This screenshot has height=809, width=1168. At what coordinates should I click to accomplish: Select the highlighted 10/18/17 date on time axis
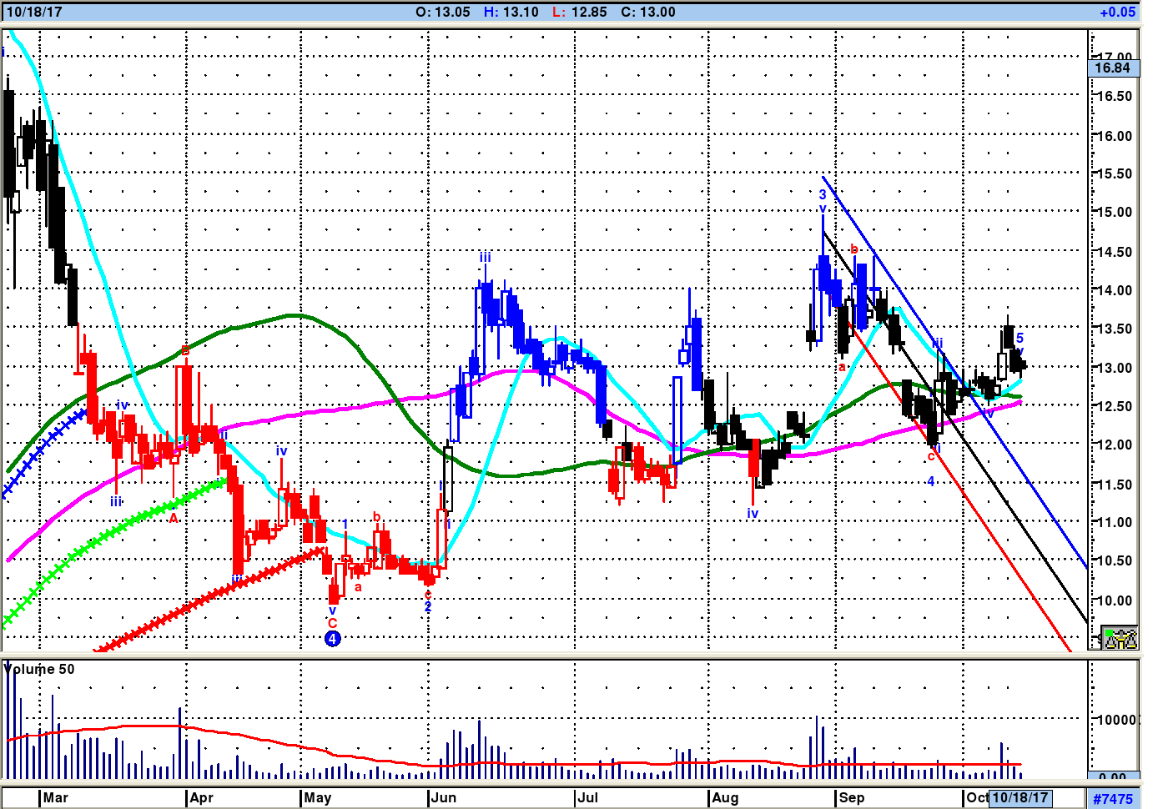click(1019, 797)
